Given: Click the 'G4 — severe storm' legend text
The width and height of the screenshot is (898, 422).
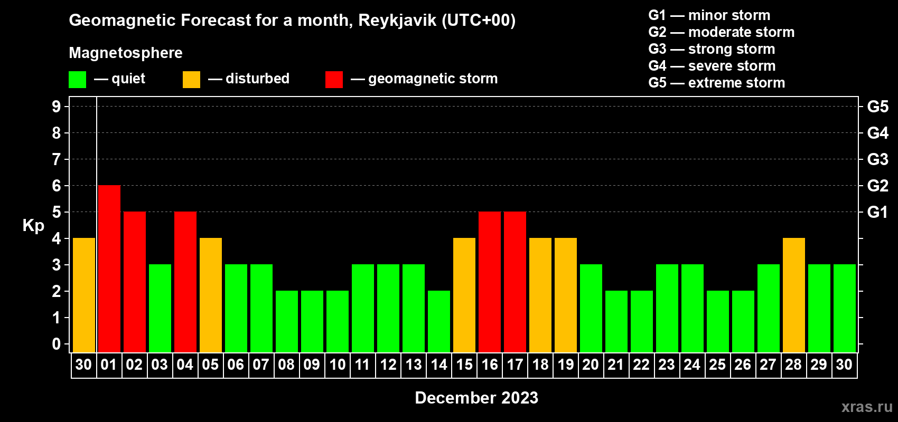Looking at the screenshot, I should 712,66.
